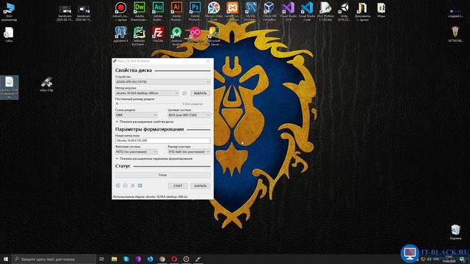Open Adobe Audition desktop shortcut
Screen dimensions: 470x264
click(x=158, y=12)
